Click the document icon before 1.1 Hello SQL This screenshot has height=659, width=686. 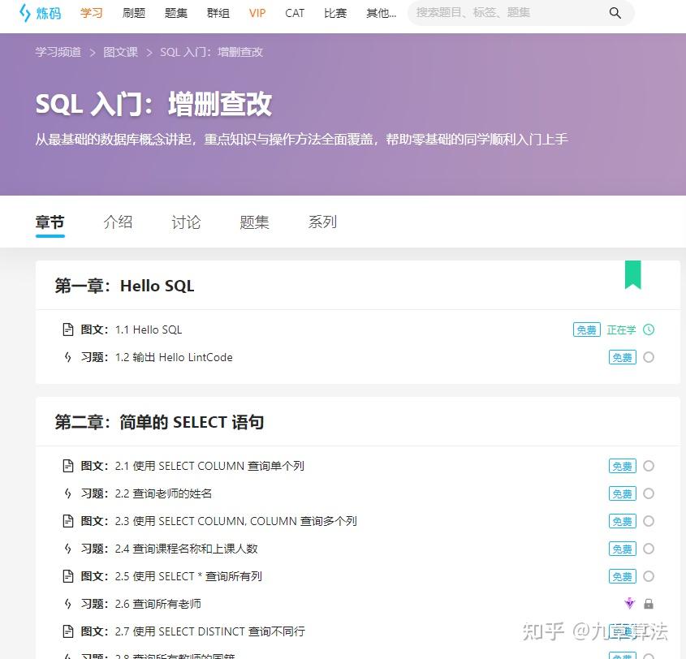coord(68,329)
